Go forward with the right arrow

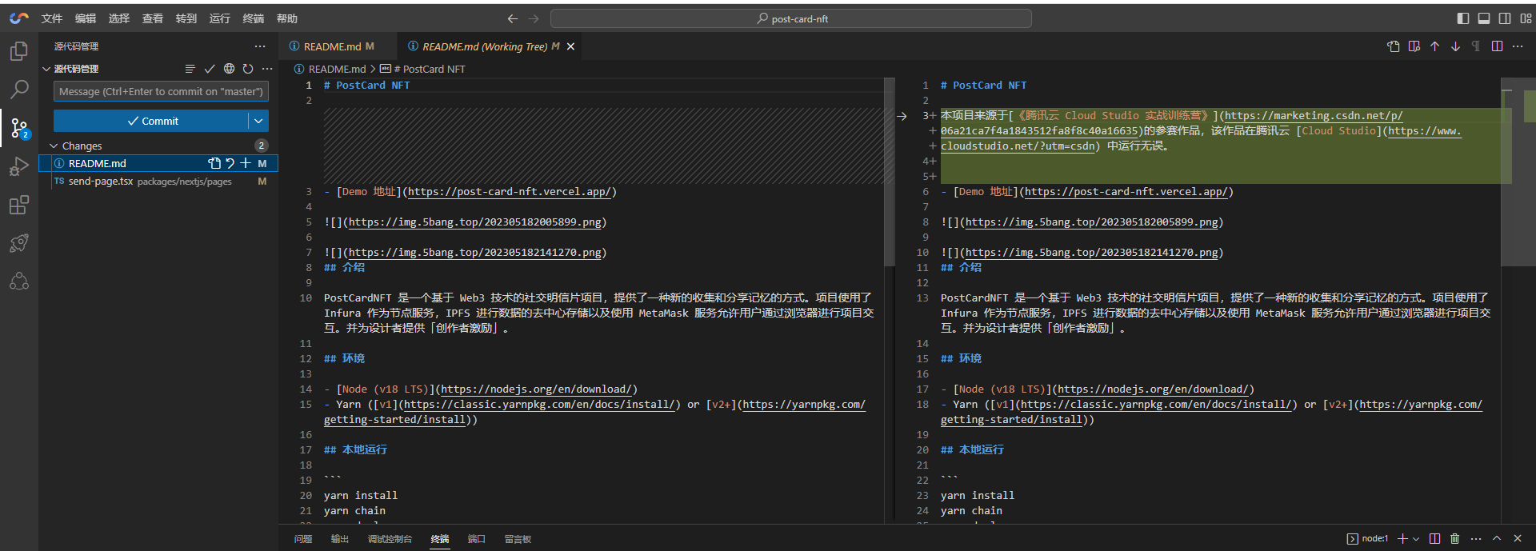click(x=534, y=18)
